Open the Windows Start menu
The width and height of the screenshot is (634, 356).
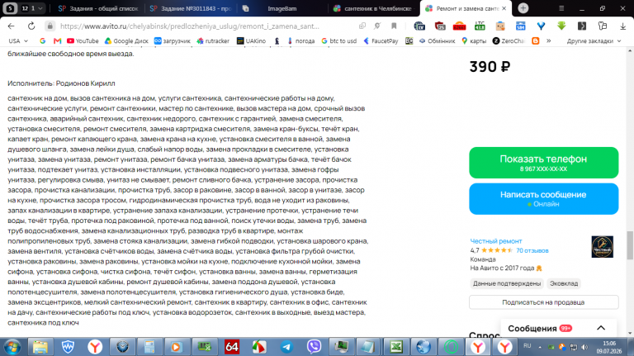[x=12, y=347]
